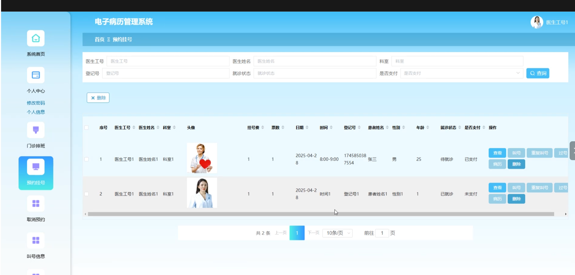This screenshot has width=575, height=275.
Task: Check the checkbox for row 1
Action: tap(86, 159)
